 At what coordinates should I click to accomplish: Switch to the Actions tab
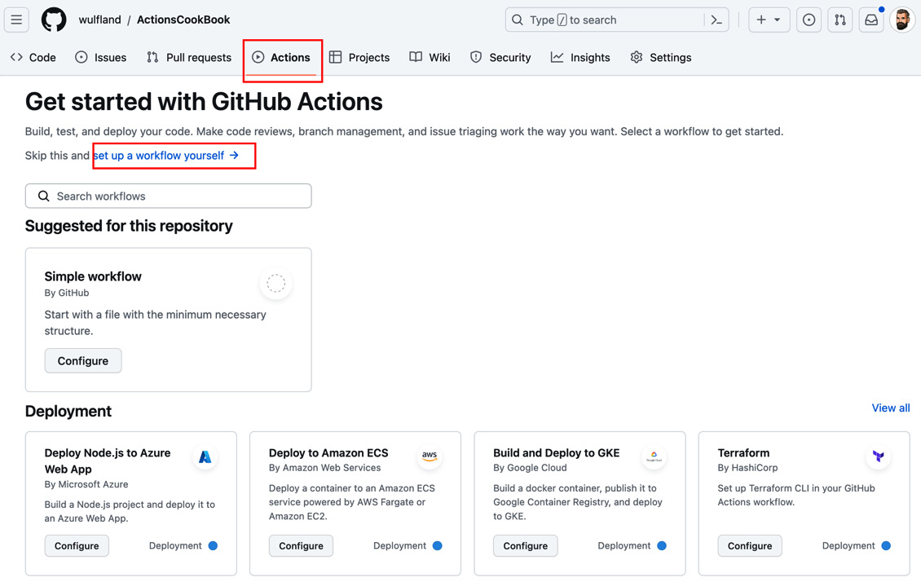click(x=281, y=58)
